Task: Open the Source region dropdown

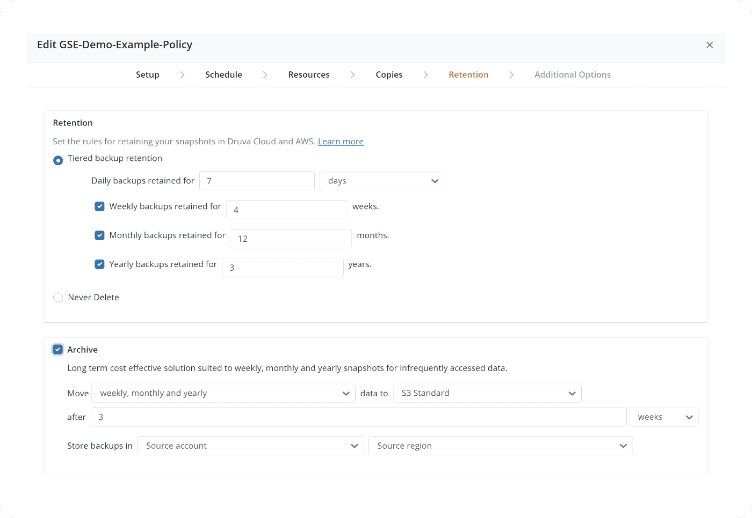Action: [500, 446]
